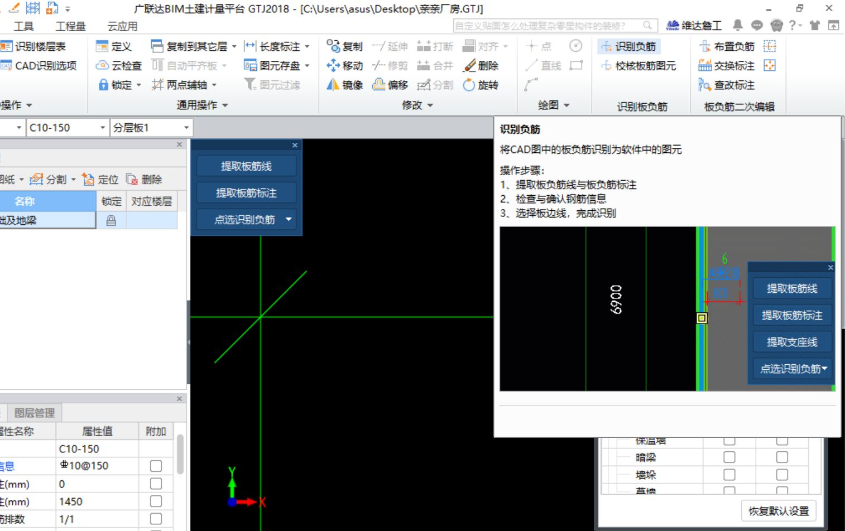Run 云检查 cloud check
This screenshot has width=845, height=531.
pos(119,66)
